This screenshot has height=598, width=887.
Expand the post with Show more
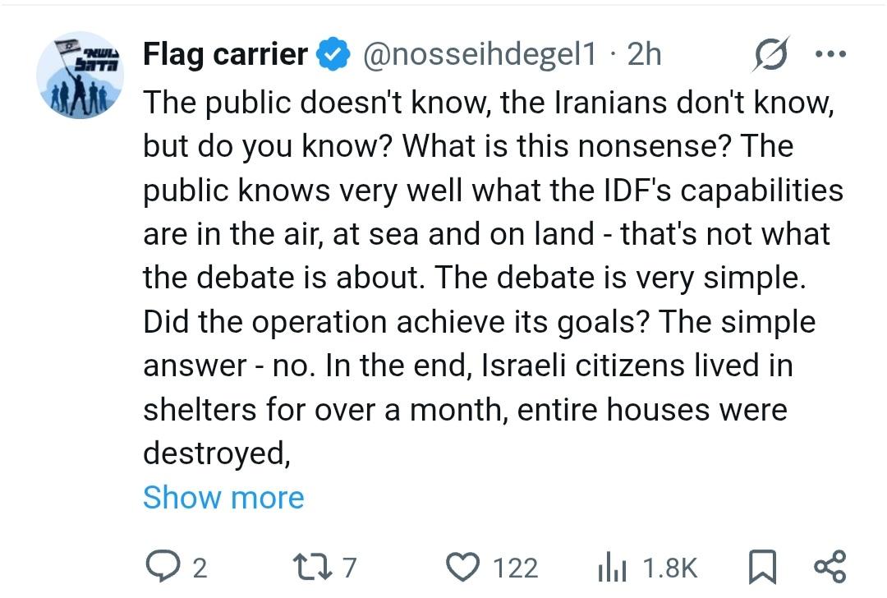pyautogui.click(x=223, y=498)
